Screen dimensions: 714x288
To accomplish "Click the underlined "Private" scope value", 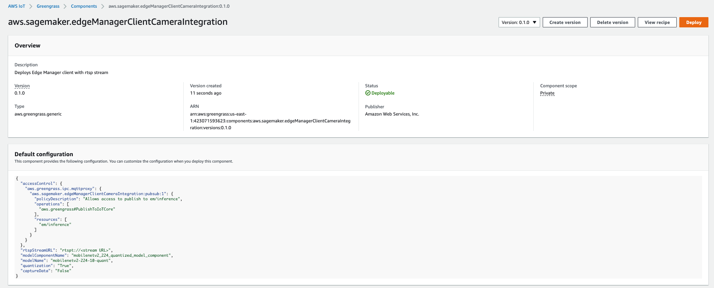I will coord(547,93).
